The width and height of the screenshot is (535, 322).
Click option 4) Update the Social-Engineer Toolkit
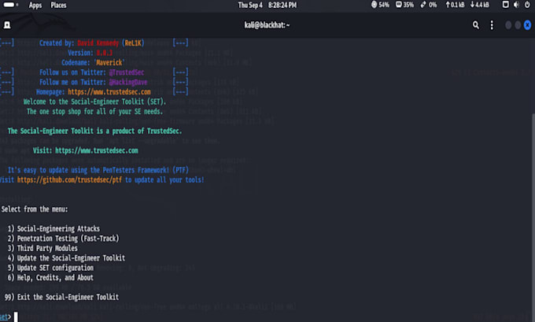point(66,258)
